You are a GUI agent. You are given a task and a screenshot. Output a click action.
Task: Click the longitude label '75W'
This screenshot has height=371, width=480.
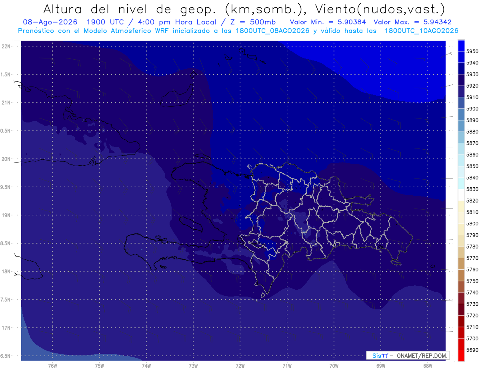coord(100,365)
